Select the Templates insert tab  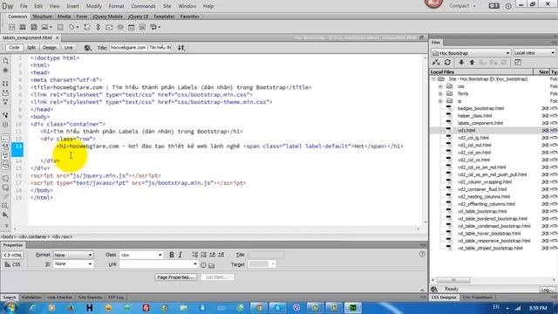tap(164, 17)
